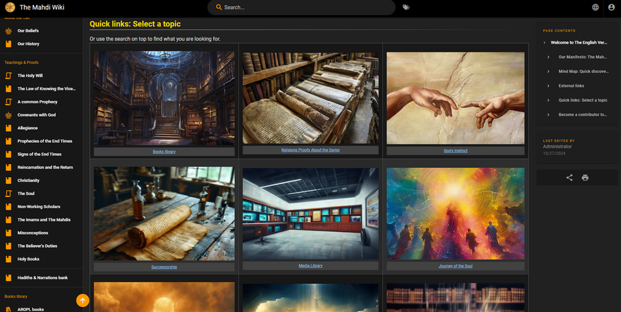The image size is (621, 312).
Task: Jump to Our Manifesto section
Action: click(582, 57)
